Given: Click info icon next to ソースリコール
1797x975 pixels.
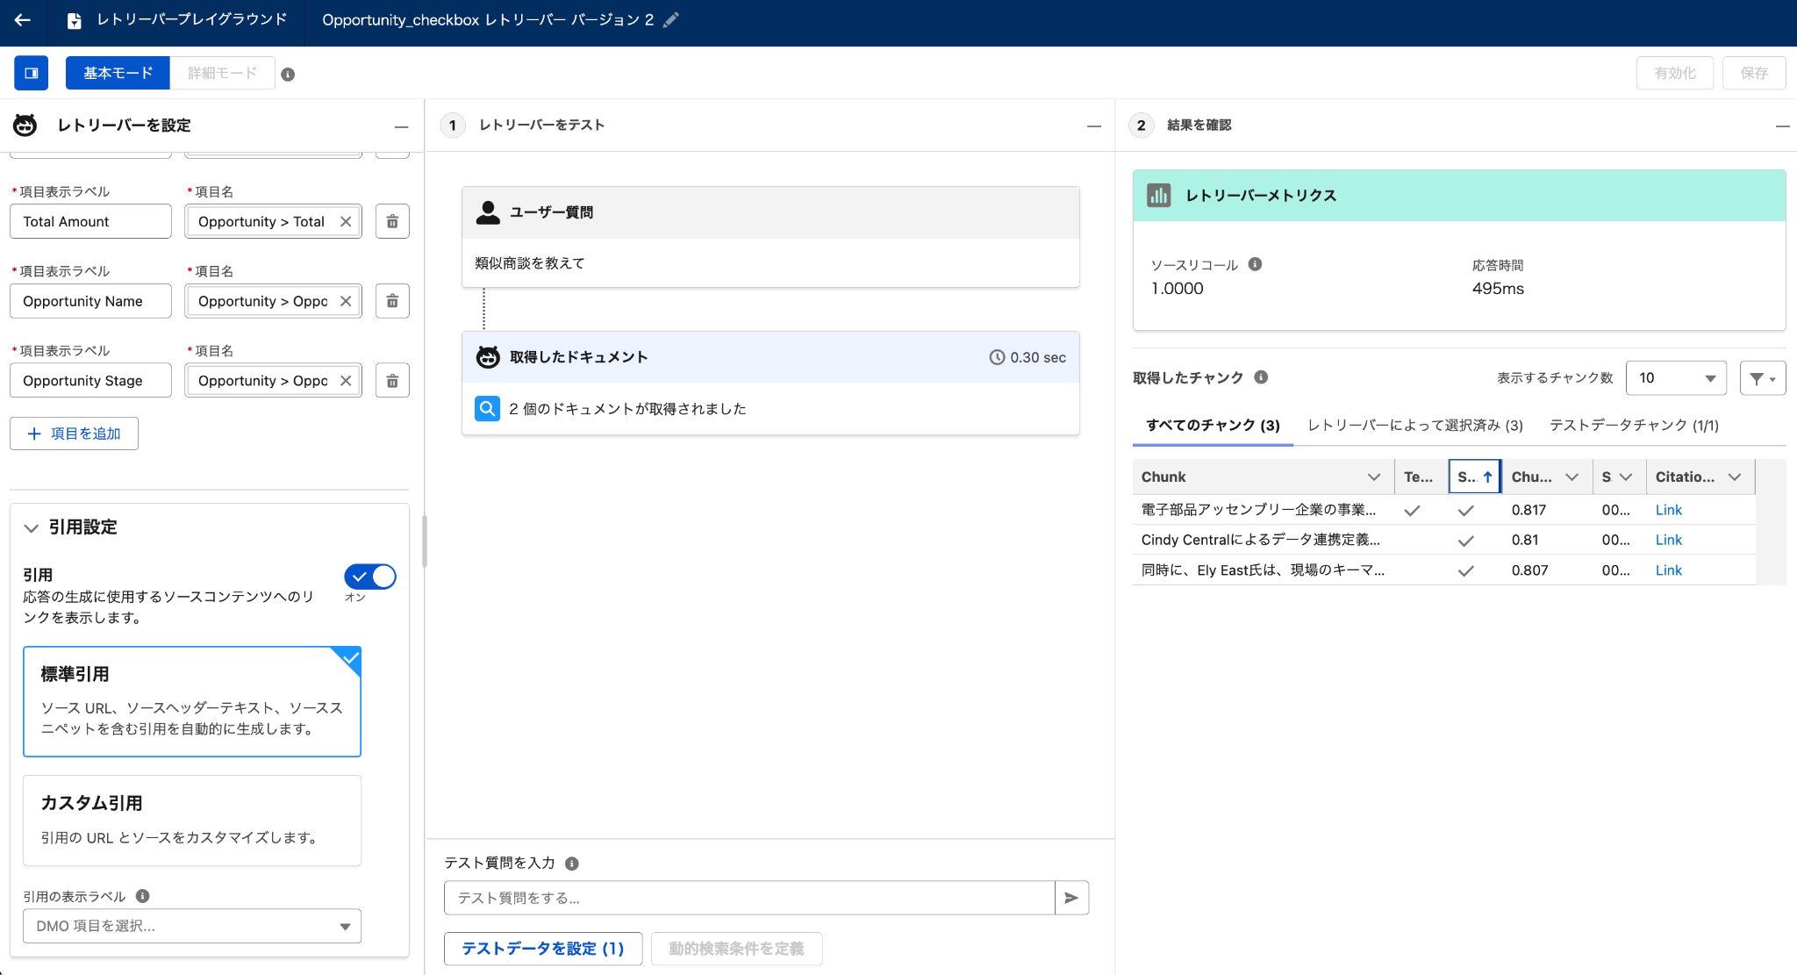Looking at the screenshot, I should (x=1255, y=264).
